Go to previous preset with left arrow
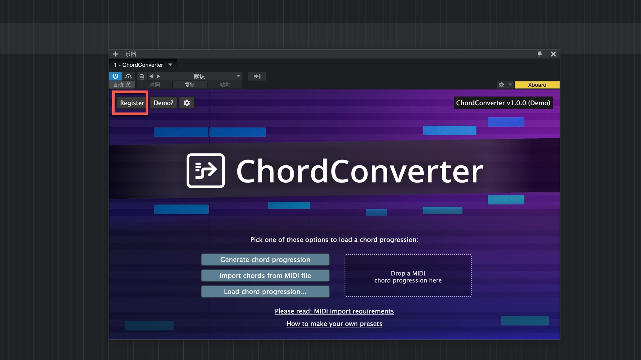Screen dimensions: 641x360 151,76
